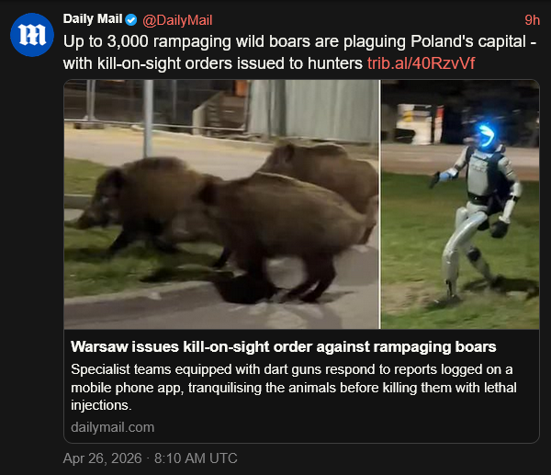Open the Warsaw kill-on-sight headline
This screenshot has width=551, height=475.
click(283, 346)
